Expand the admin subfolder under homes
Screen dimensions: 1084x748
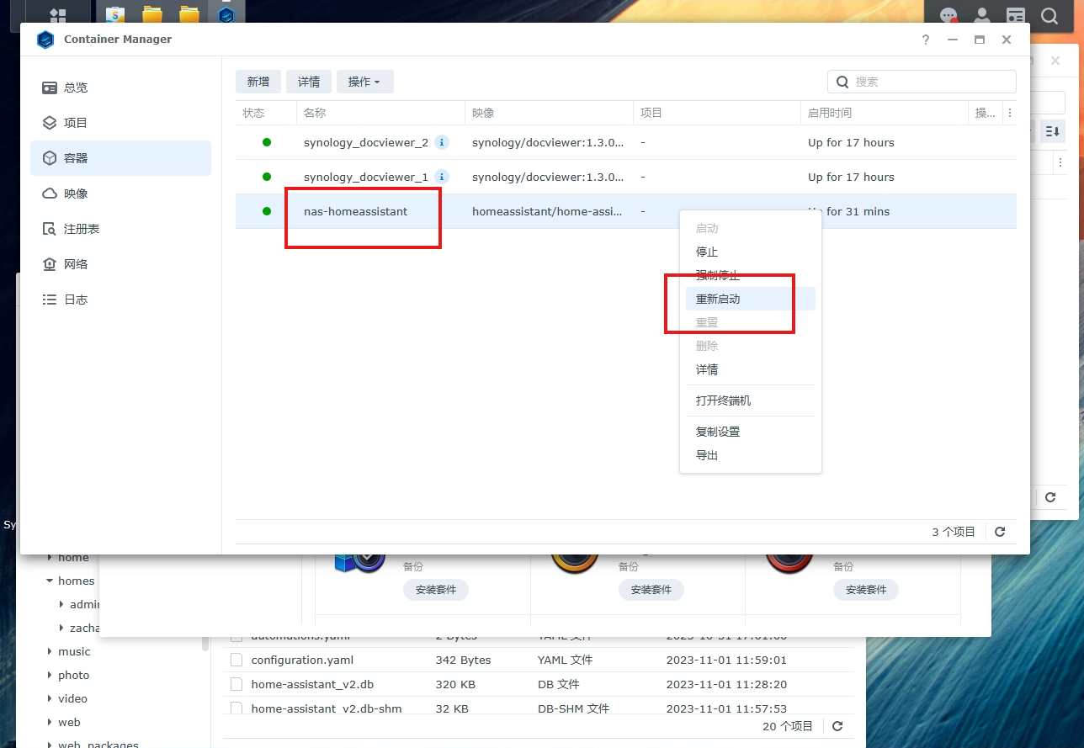[x=61, y=604]
